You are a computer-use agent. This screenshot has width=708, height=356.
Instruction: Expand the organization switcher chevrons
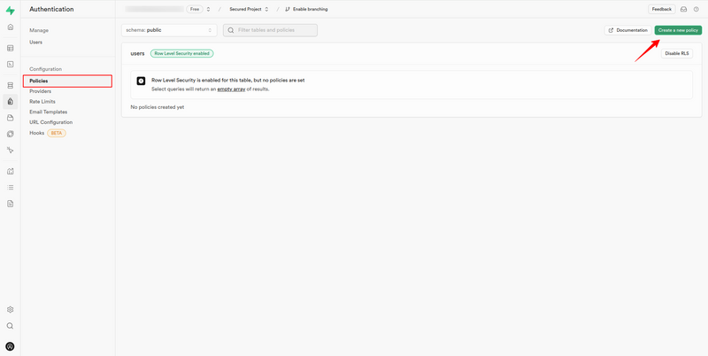(208, 9)
